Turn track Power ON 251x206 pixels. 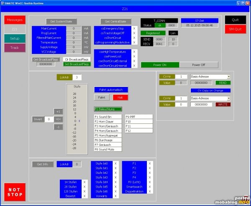160,65
